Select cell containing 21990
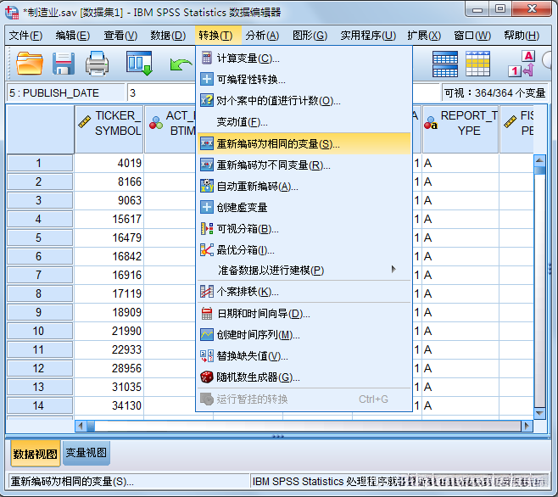The image size is (558, 497). point(109,331)
